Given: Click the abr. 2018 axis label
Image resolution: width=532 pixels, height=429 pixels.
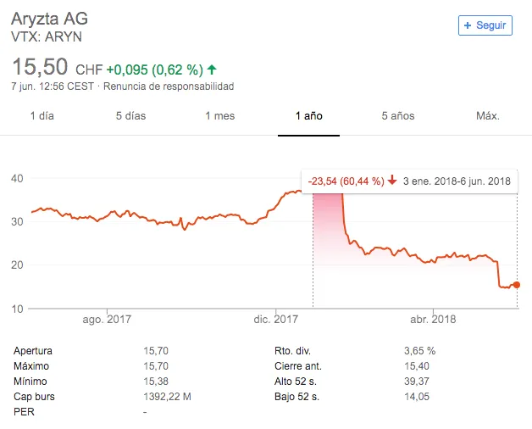Looking at the screenshot, I should click(x=432, y=320).
